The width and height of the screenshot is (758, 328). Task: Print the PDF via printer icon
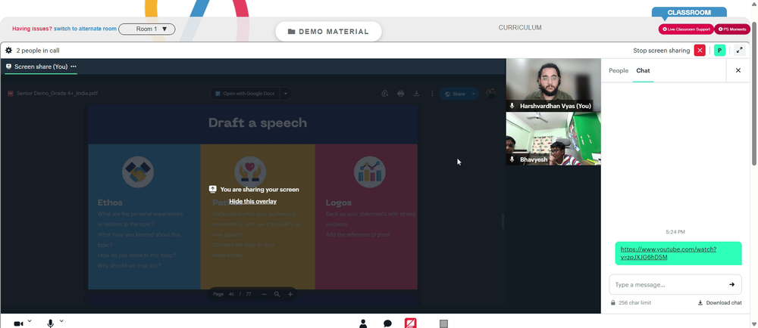(400, 94)
